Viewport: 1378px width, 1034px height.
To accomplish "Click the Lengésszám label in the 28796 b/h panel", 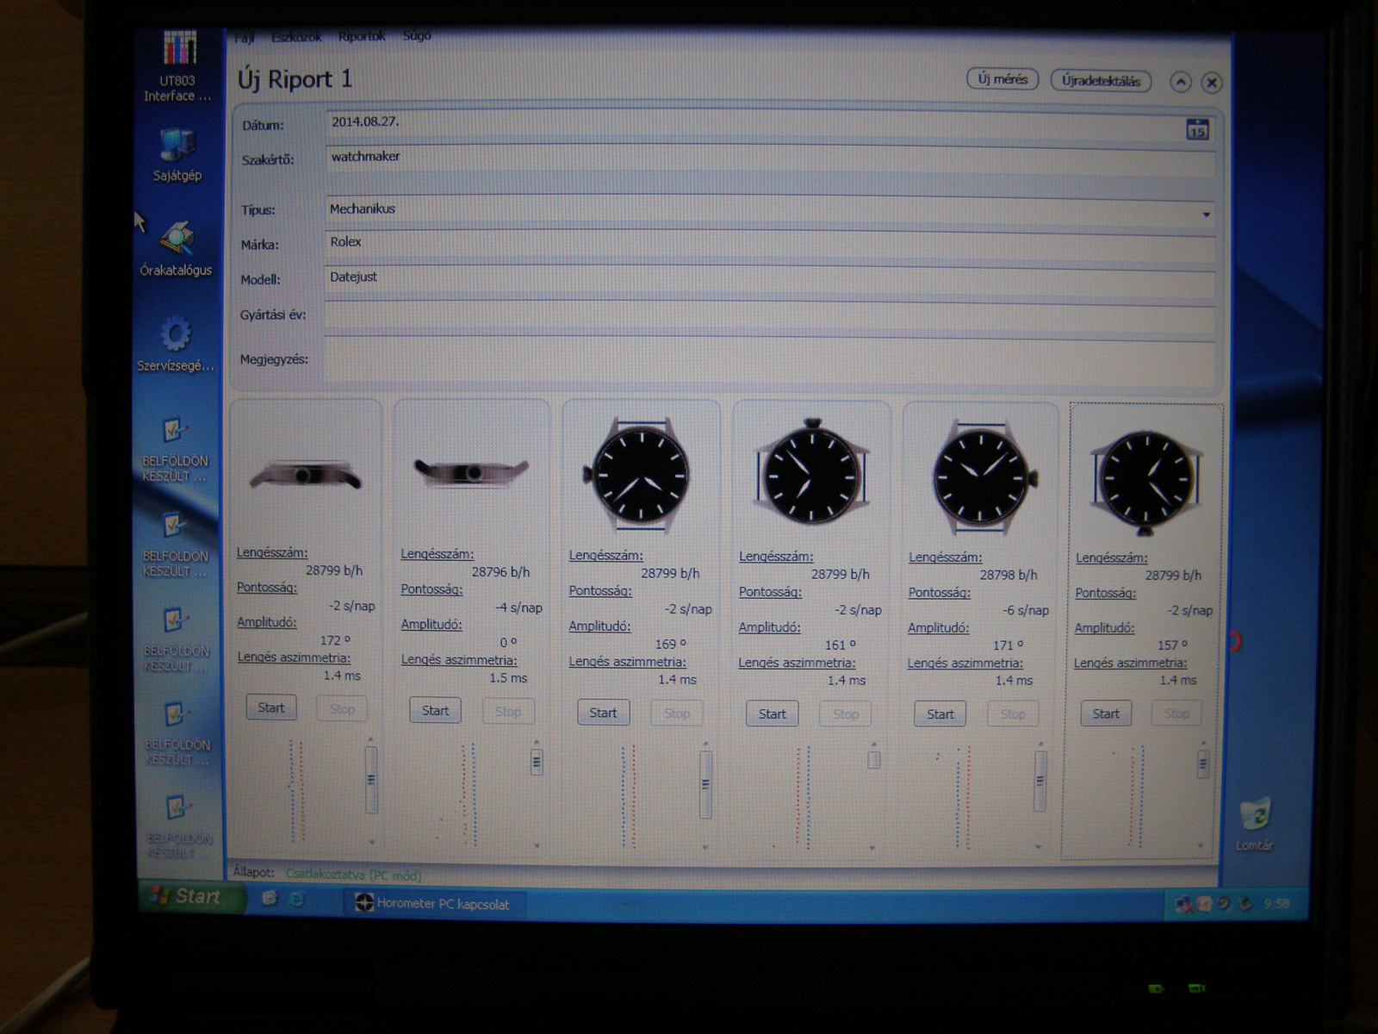I will click(x=437, y=554).
